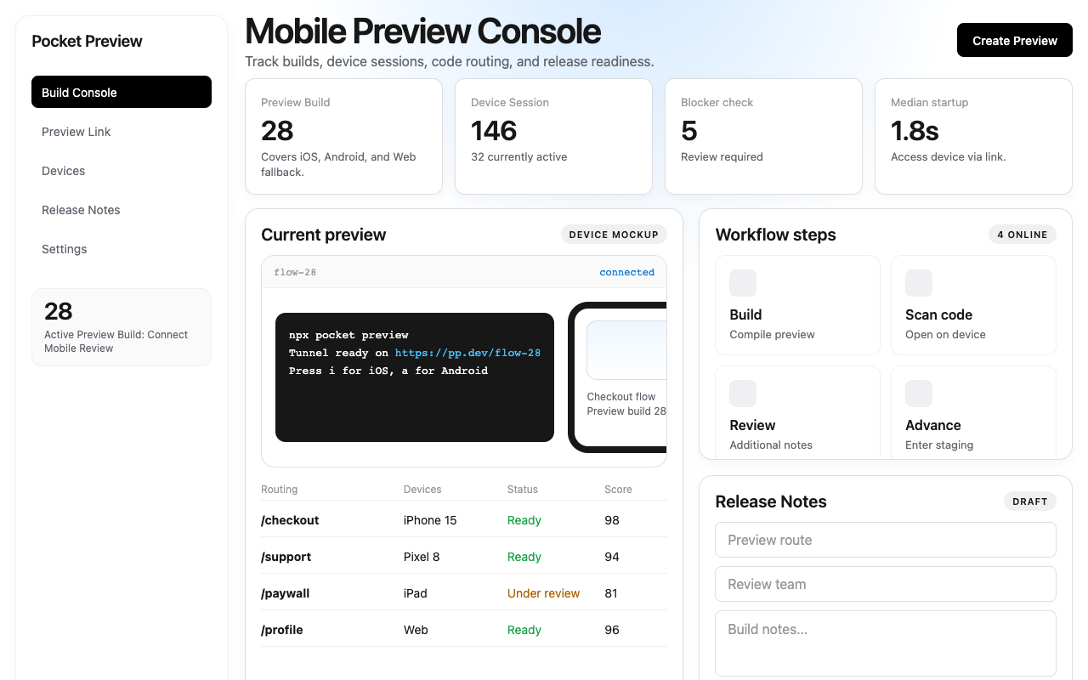Select the Scan code workflow card
Screen dimensions: 1088x680
click(x=973, y=305)
